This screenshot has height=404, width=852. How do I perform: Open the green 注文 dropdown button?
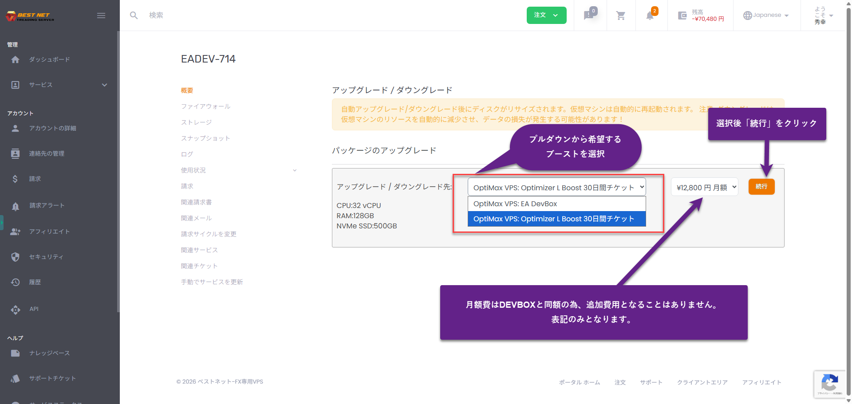tap(546, 15)
